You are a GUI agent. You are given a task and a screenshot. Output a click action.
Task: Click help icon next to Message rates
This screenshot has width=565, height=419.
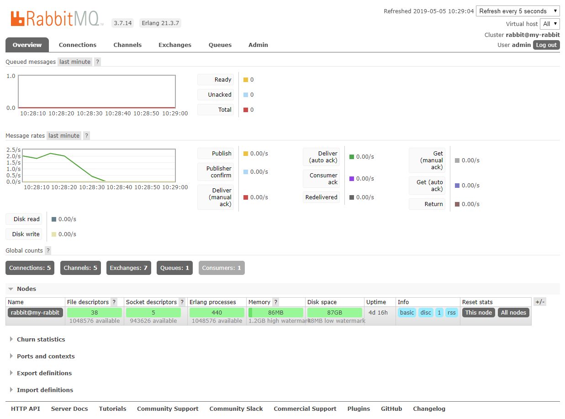coord(86,136)
